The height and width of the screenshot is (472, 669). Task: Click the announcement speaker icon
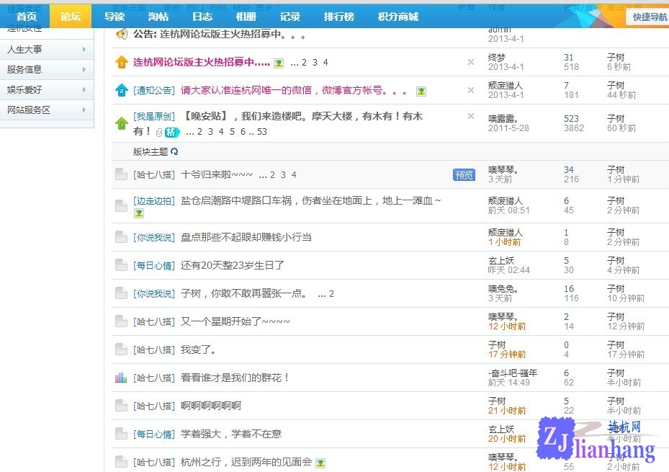pos(122,34)
